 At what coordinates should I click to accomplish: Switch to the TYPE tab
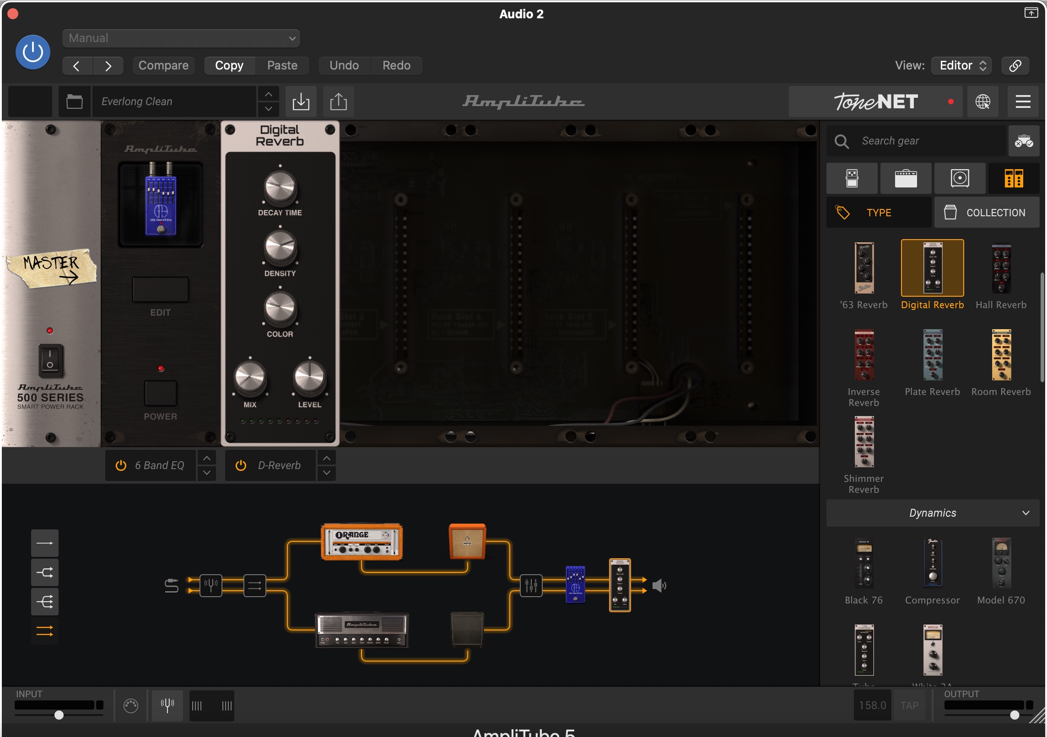pos(879,213)
